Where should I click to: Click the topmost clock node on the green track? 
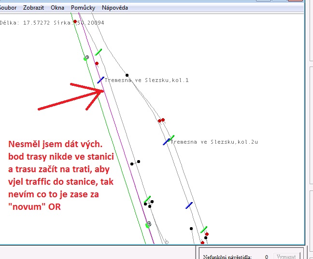[86, 57]
